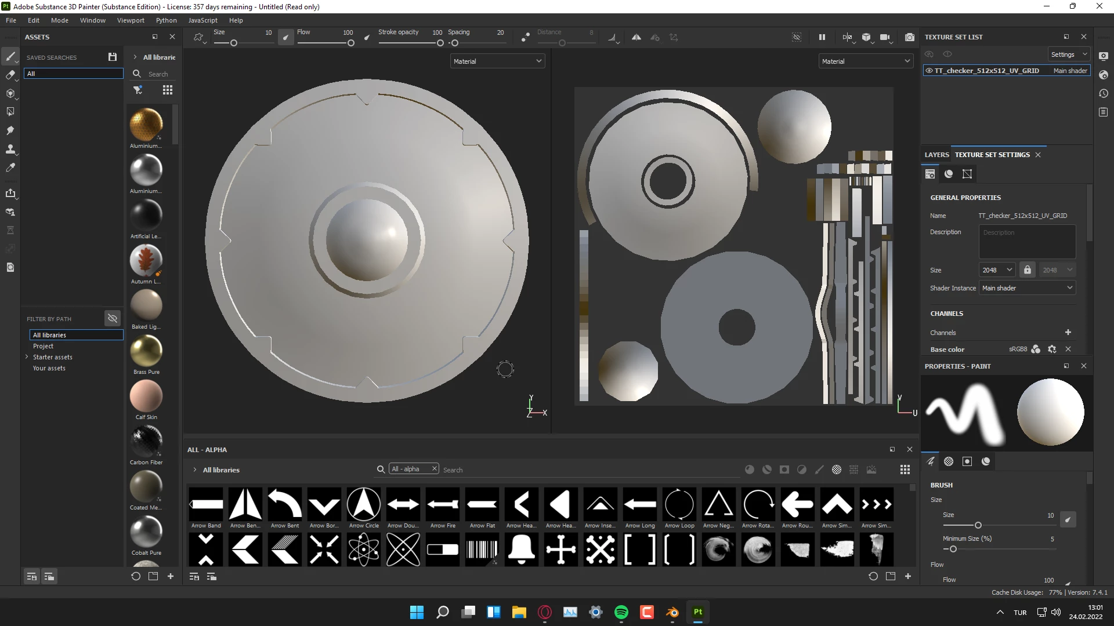Open Shader Instance Main shader dropdown

coord(1027,288)
